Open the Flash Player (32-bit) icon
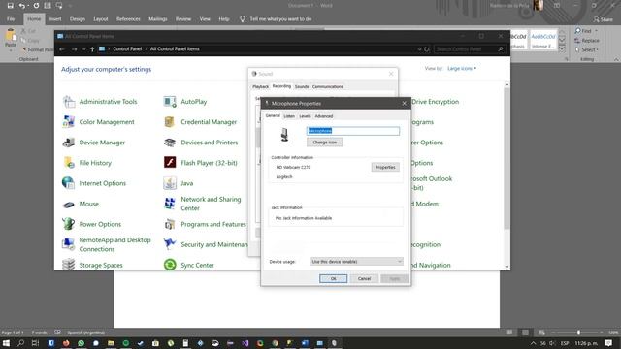The image size is (621, 349). pos(170,163)
